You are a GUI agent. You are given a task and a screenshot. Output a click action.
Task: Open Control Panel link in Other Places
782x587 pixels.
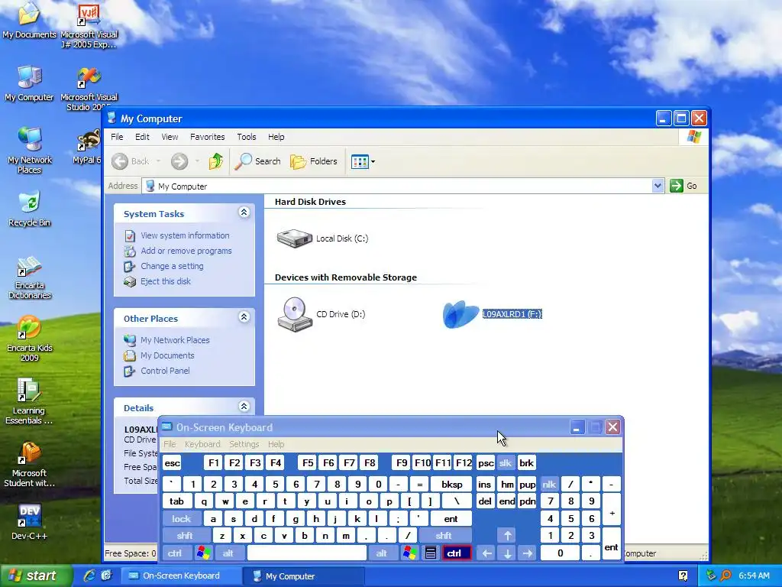(x=165, y=371)
